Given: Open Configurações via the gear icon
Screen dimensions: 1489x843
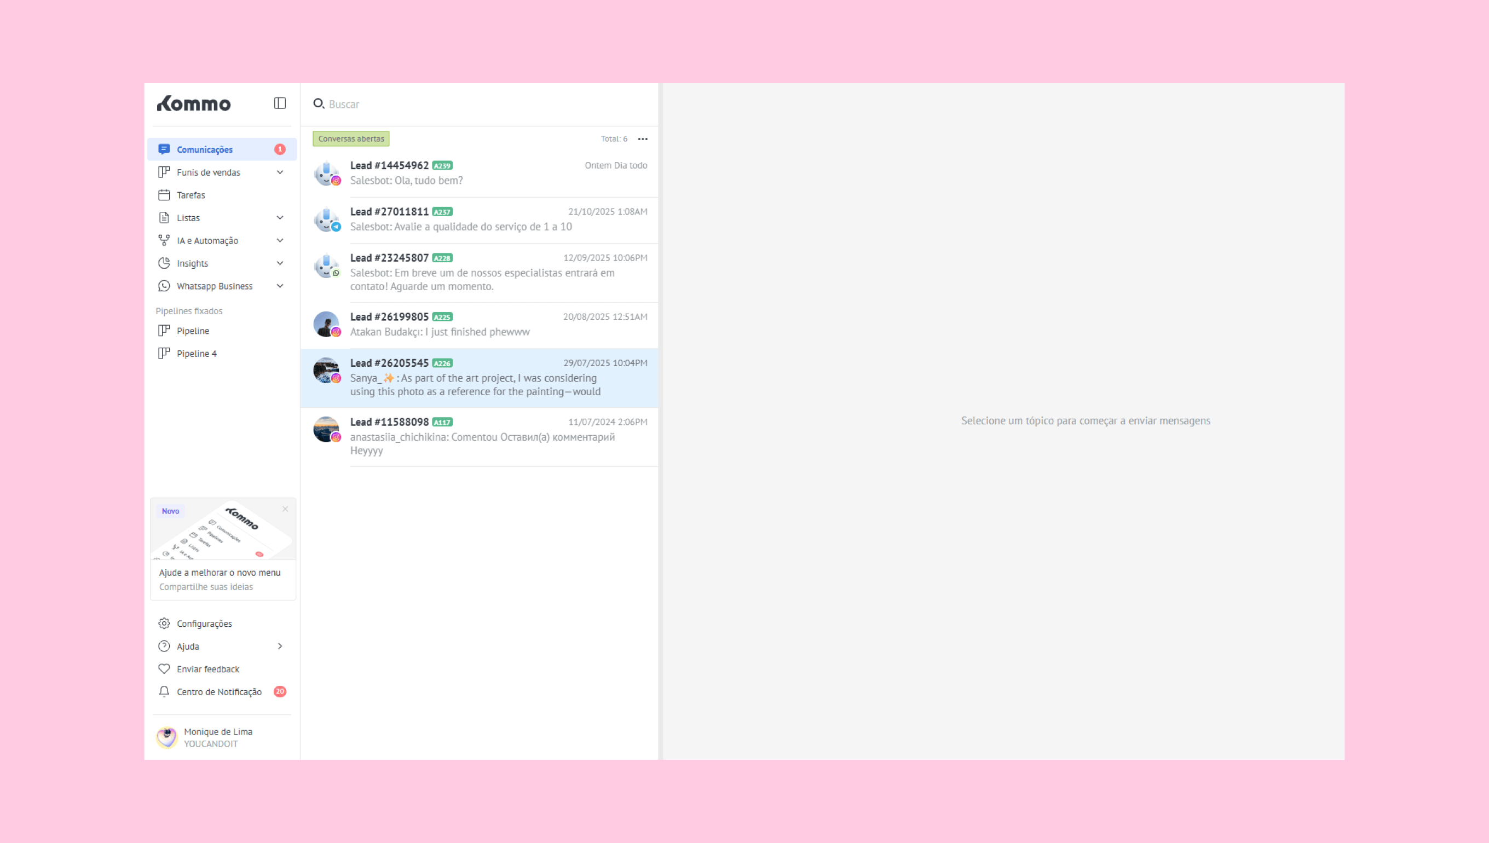Looking at the screenshot, I should point(164,623).
